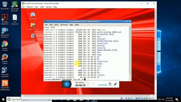The width and height of the screenshot is (181, 102).
Task: Click the cars directory name
Action: [99, 66]
